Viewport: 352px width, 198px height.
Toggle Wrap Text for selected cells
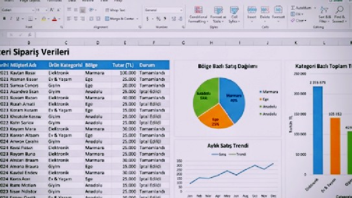tap(115, 10)
